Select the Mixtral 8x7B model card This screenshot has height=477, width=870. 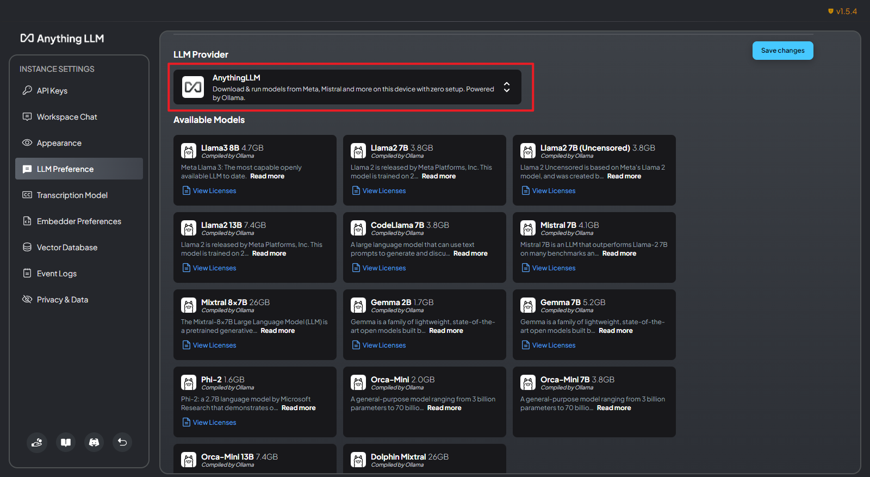254,324
